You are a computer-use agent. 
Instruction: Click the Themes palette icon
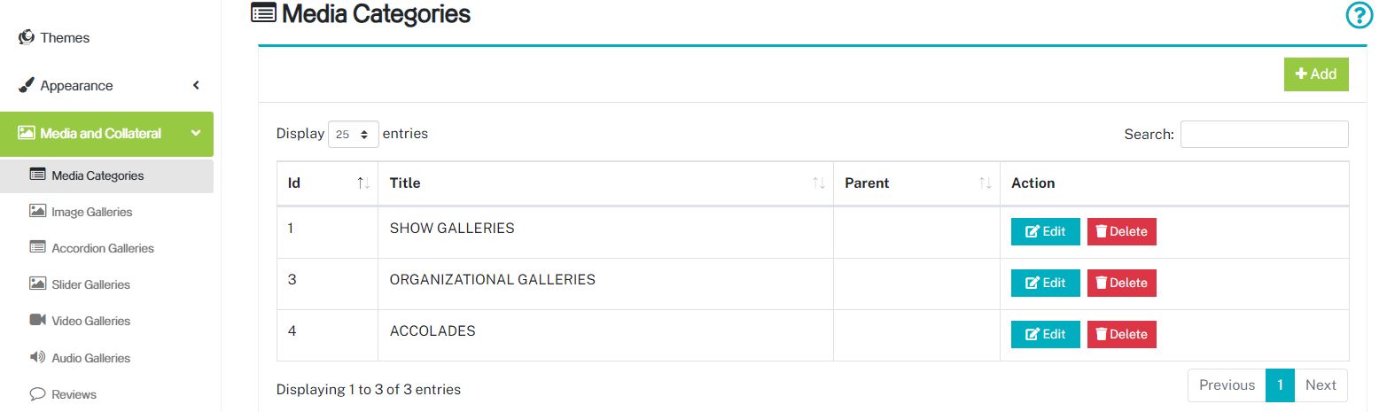[x=26, y=37]
